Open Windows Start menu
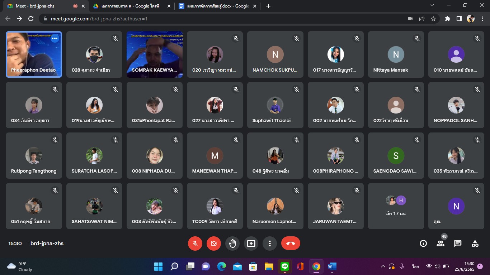Viewport: 490px width, 275px height. point(158,266)
